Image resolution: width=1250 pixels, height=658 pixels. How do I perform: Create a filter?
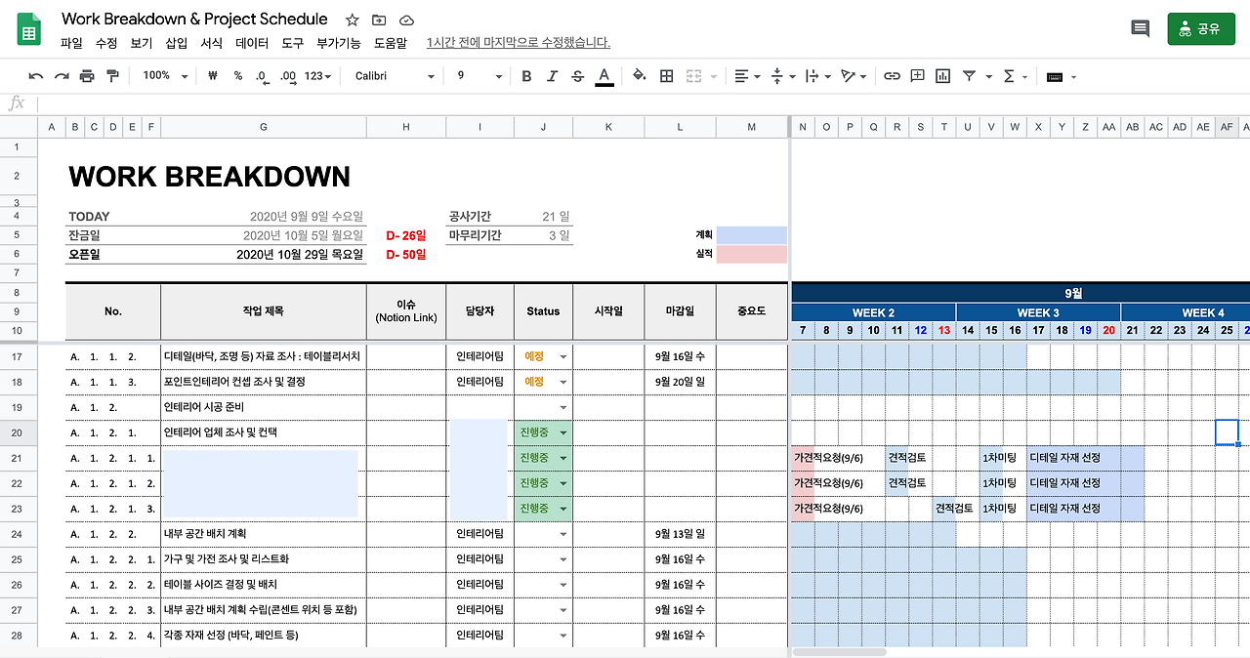coord(967,75)
